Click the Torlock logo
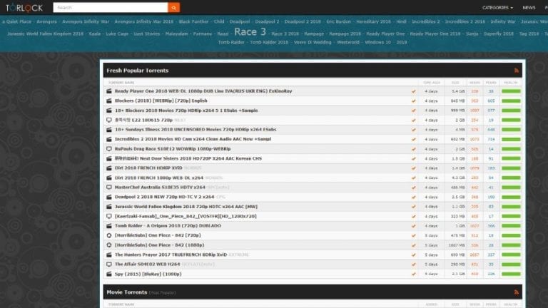This screenshot has height=308, width=548. click(24, 7)
